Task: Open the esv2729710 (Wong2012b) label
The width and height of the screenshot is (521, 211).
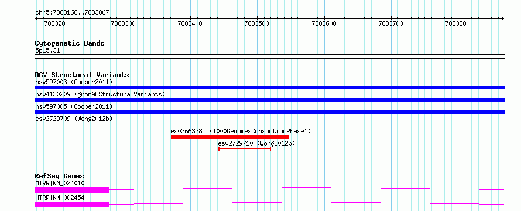Action: 257,143
